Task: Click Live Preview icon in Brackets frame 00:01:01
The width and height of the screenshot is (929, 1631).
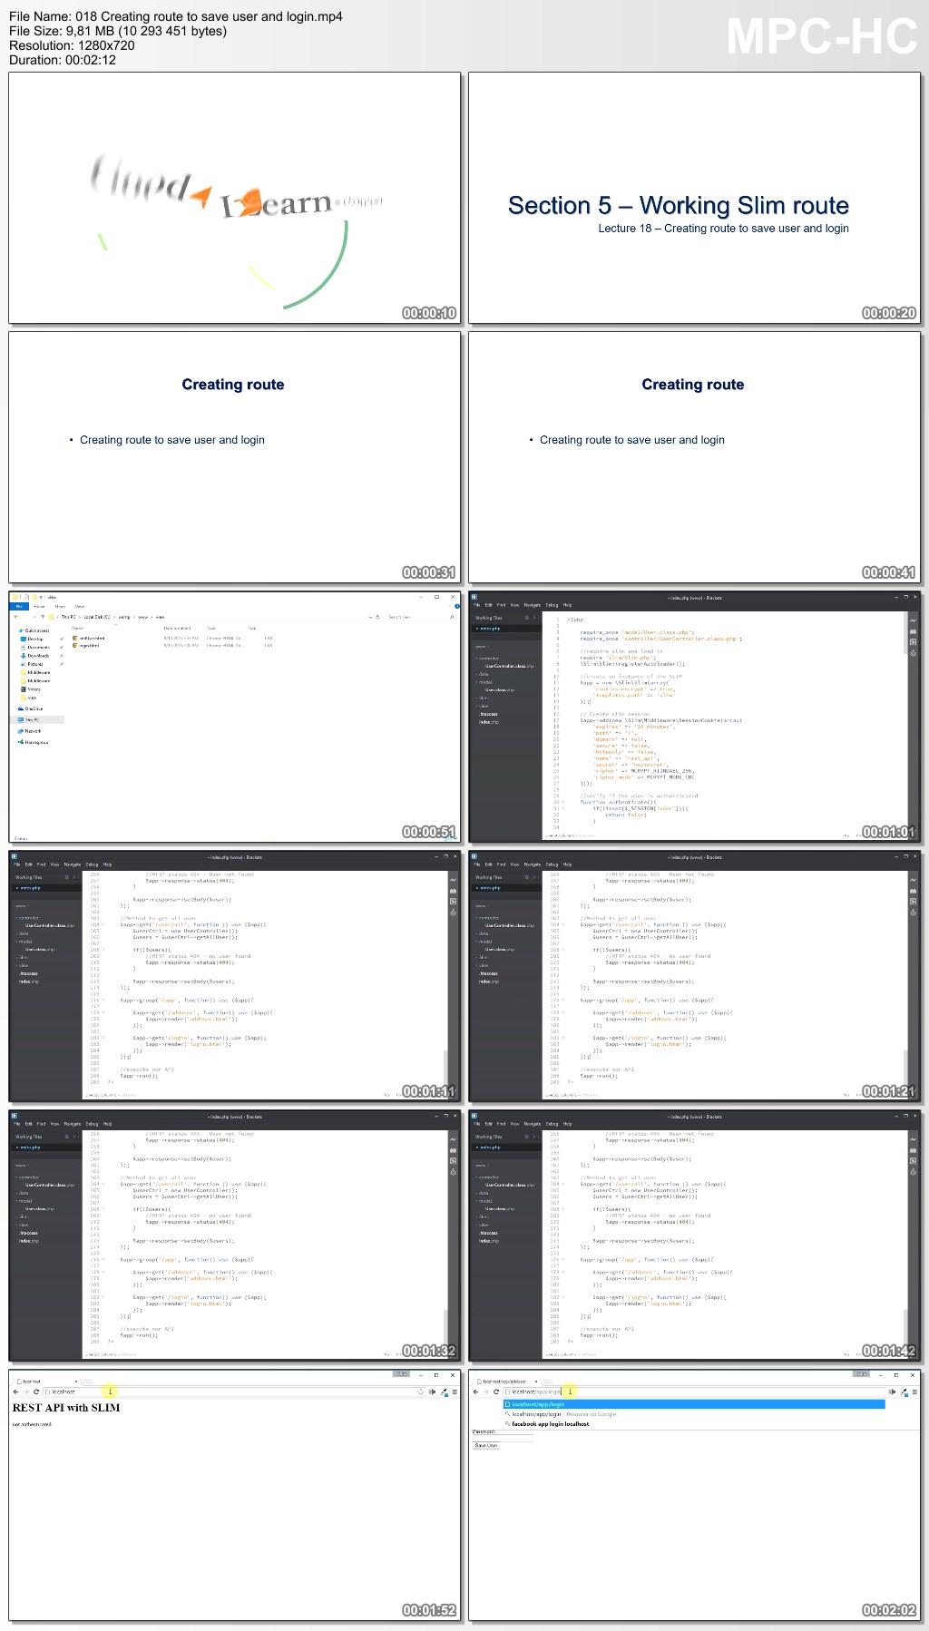Action: (913, 620)
